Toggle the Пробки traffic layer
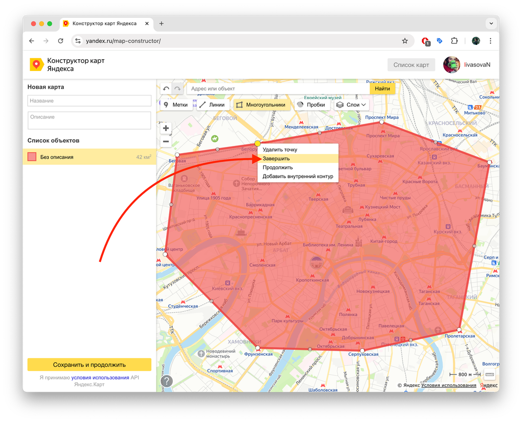The height and width of the screenshot is (422, 522). (x=311, y=105)
